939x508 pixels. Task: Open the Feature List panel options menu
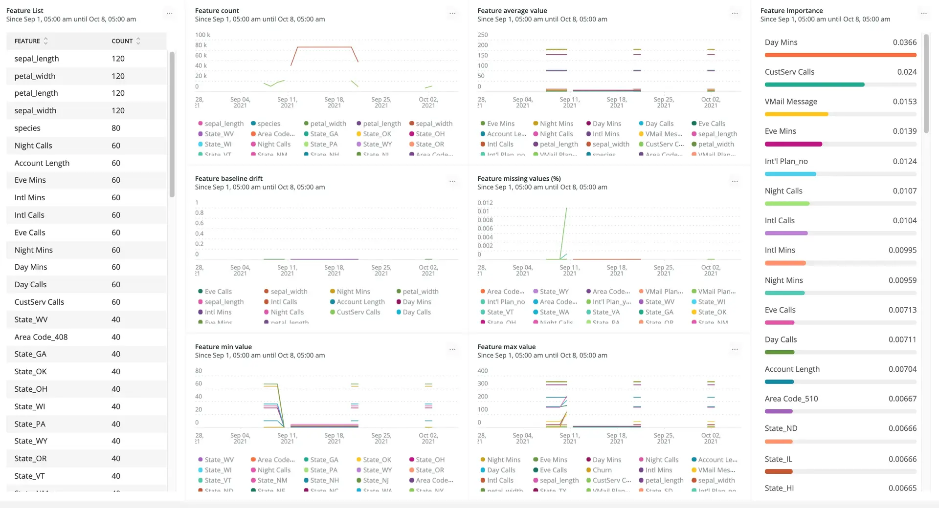[169, 14]
